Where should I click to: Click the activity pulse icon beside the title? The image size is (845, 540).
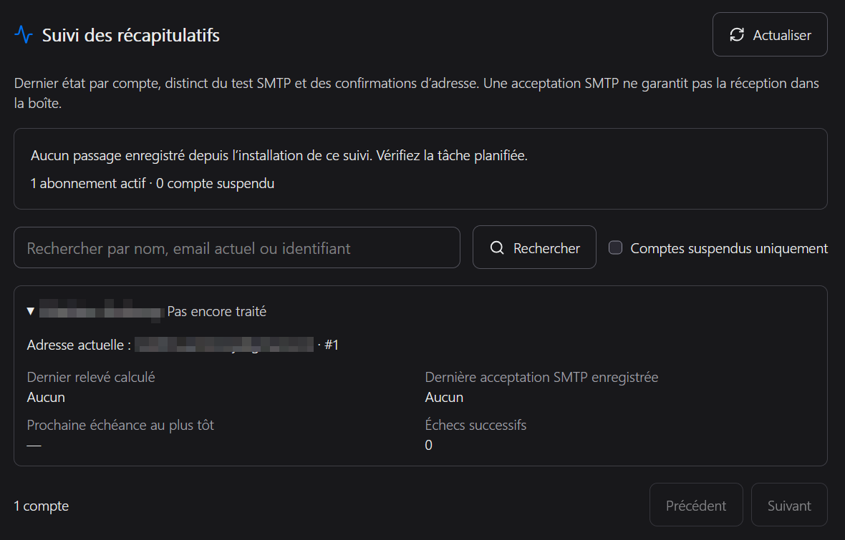24,34
